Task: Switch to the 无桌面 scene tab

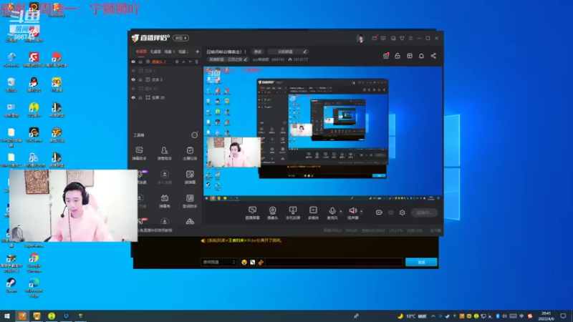Action: coord(155,52)
